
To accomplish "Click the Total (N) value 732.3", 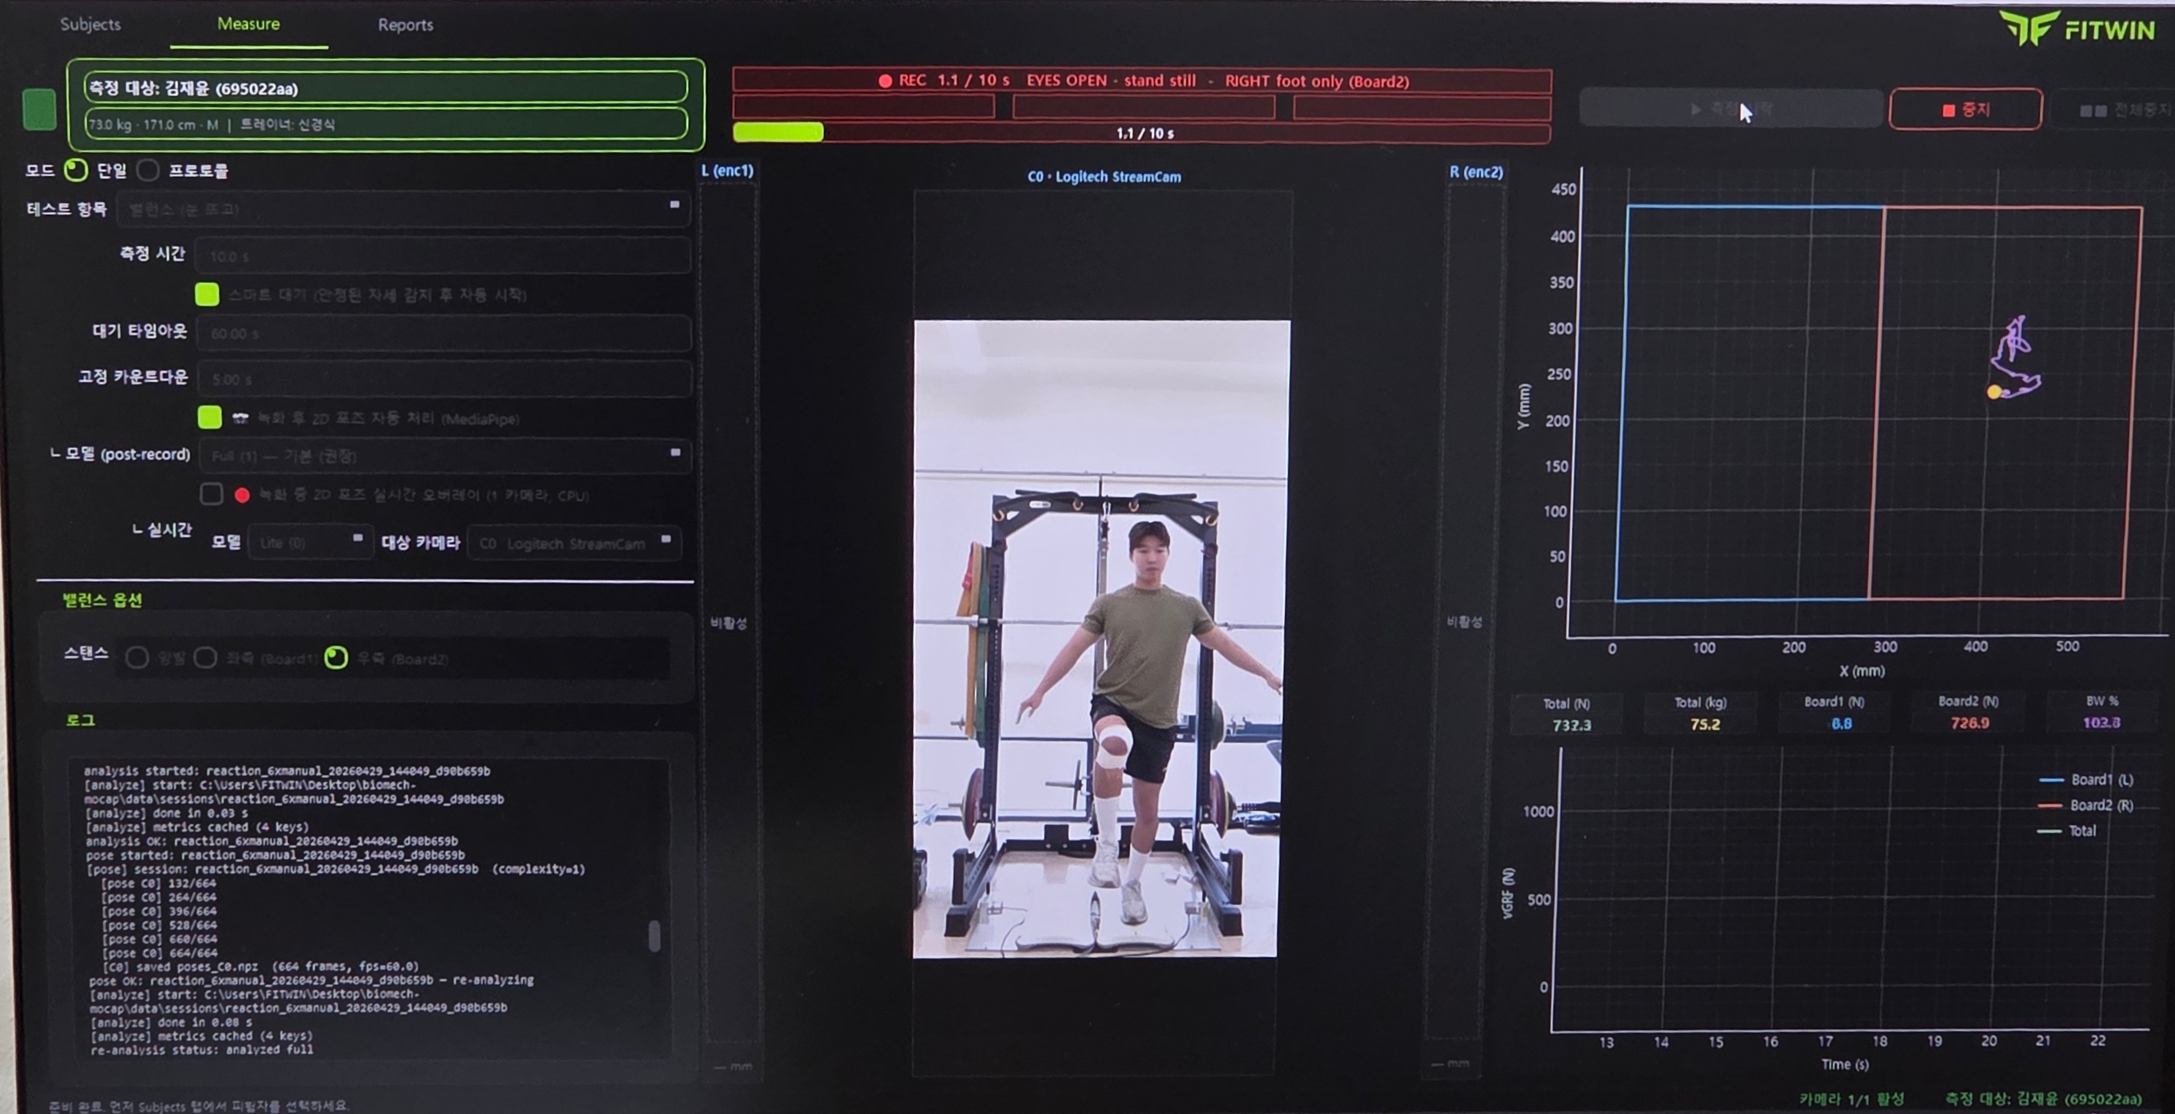I will 1571,725.
